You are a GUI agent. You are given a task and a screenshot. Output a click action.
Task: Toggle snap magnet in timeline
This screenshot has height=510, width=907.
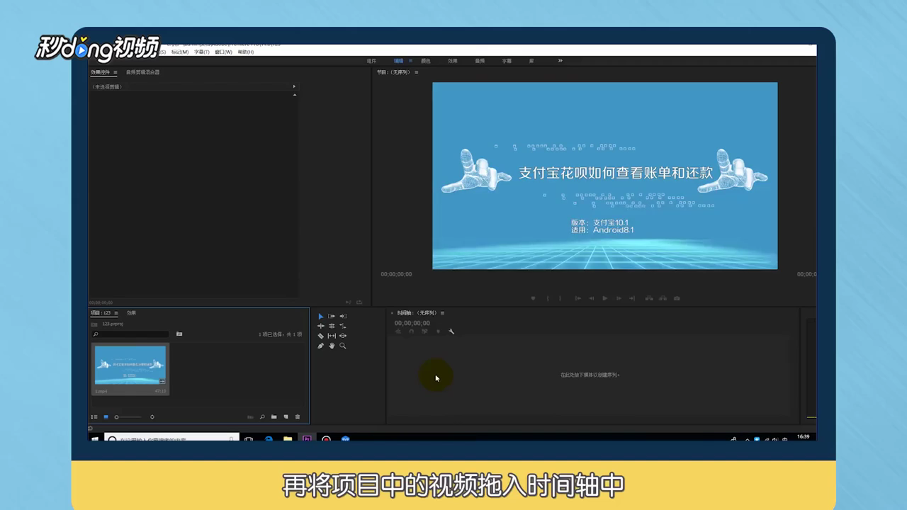[x=411, y=331]
